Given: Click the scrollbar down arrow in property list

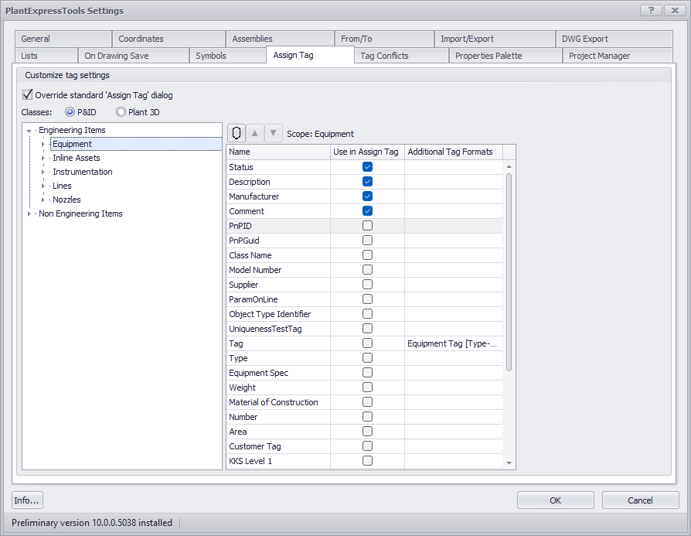Looking at the screenshot, I should click(509, 463).
